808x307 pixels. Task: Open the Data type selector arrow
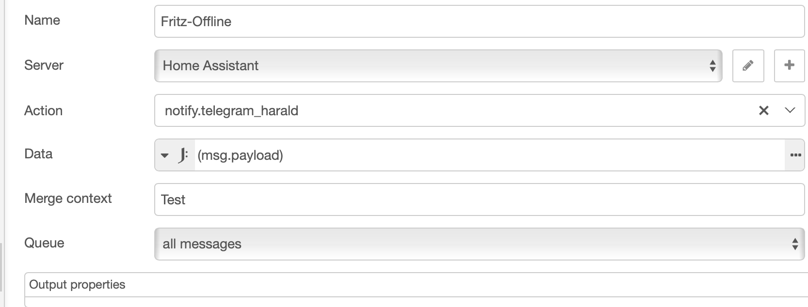point(165,155)
